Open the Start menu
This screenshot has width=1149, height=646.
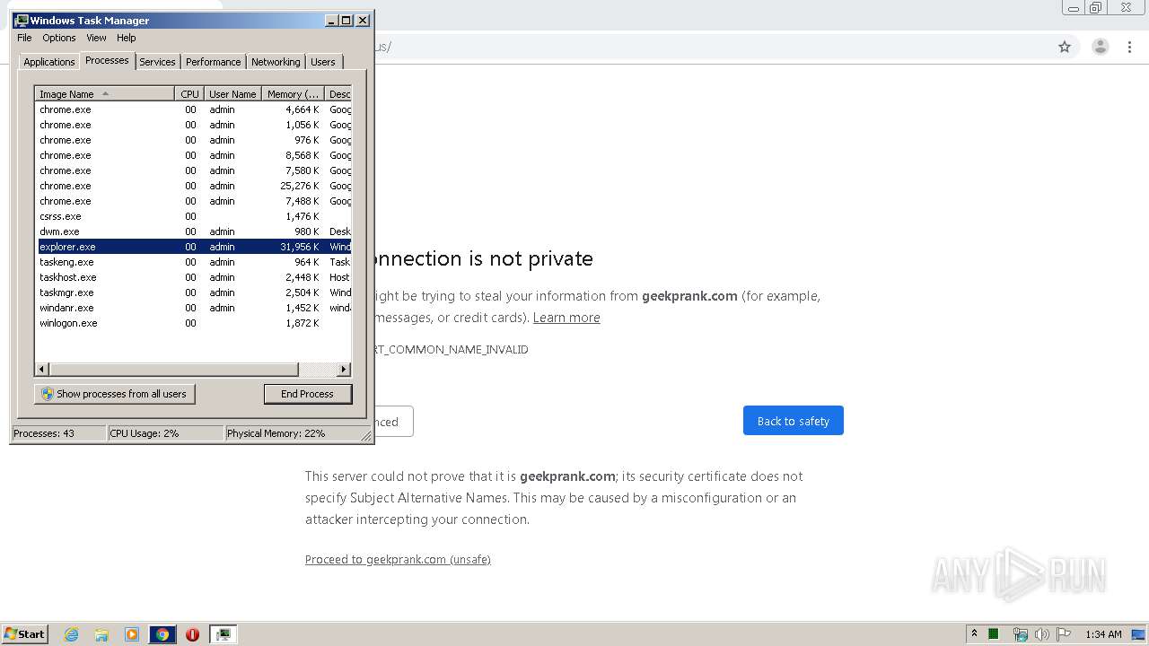tap(25, 634)
